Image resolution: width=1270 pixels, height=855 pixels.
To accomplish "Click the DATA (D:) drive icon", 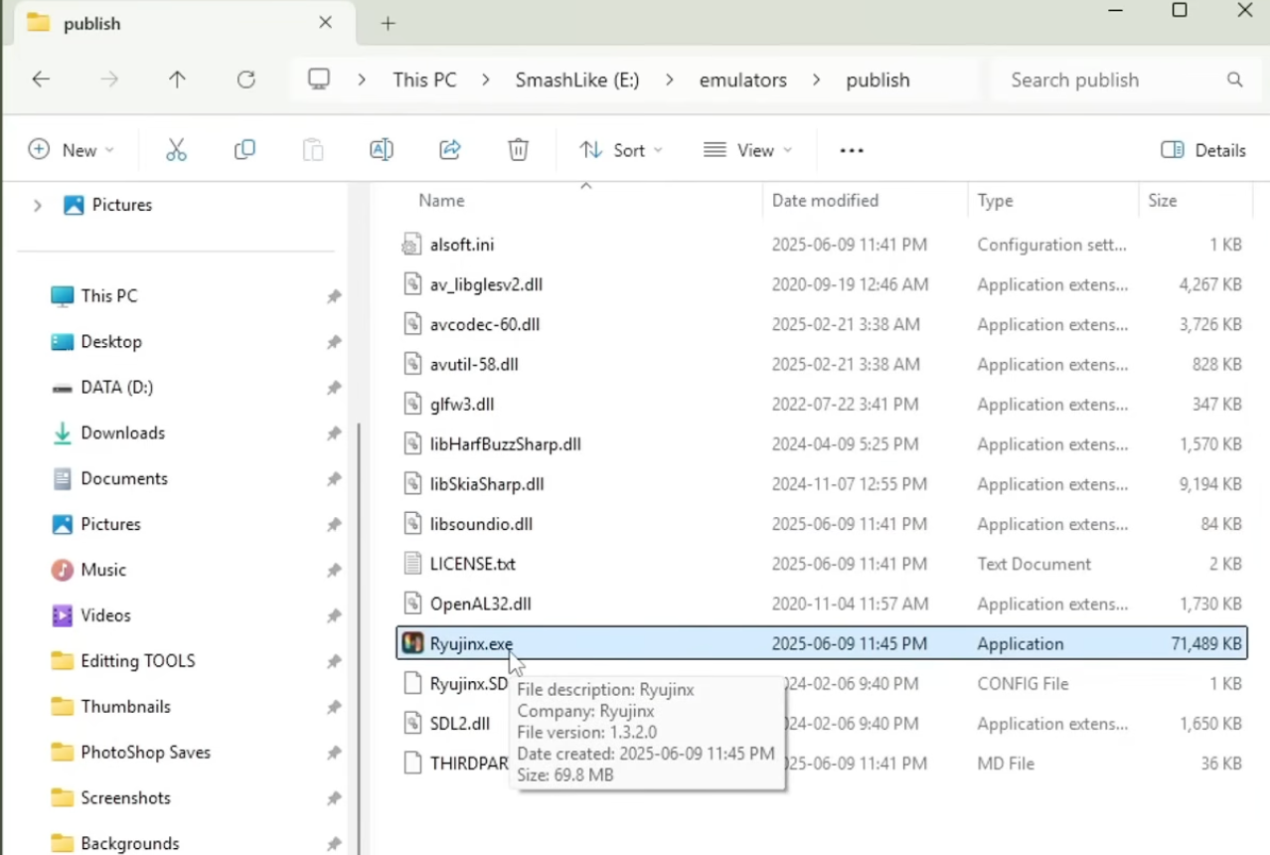I will pos(62,388).
